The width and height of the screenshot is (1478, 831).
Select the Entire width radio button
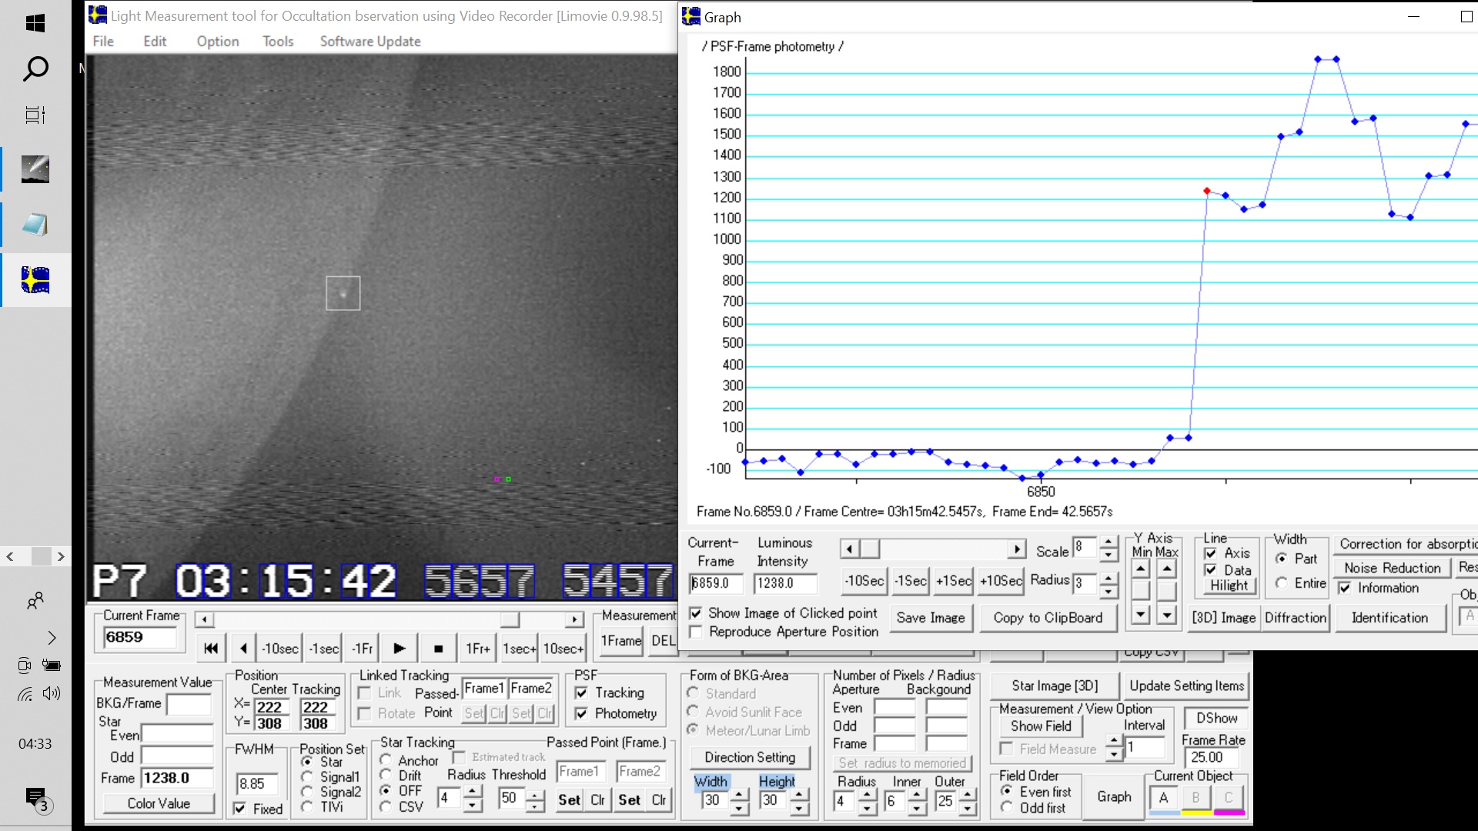(1282, 583)
